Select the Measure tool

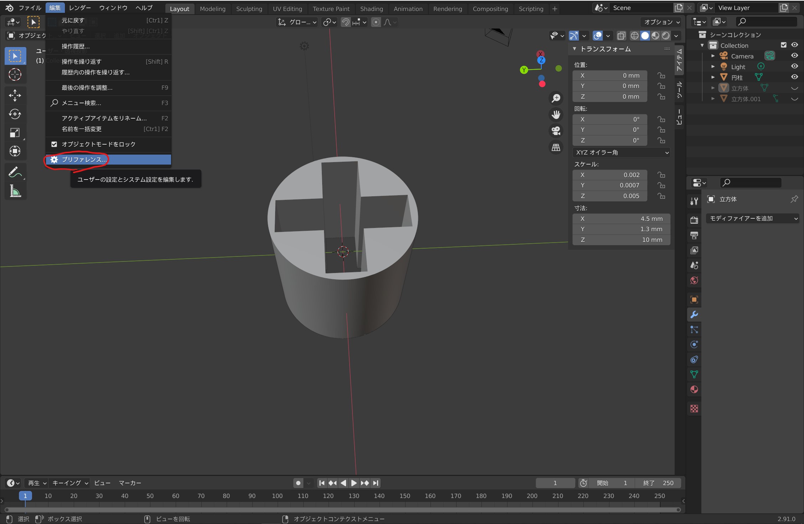pos(15,191)
